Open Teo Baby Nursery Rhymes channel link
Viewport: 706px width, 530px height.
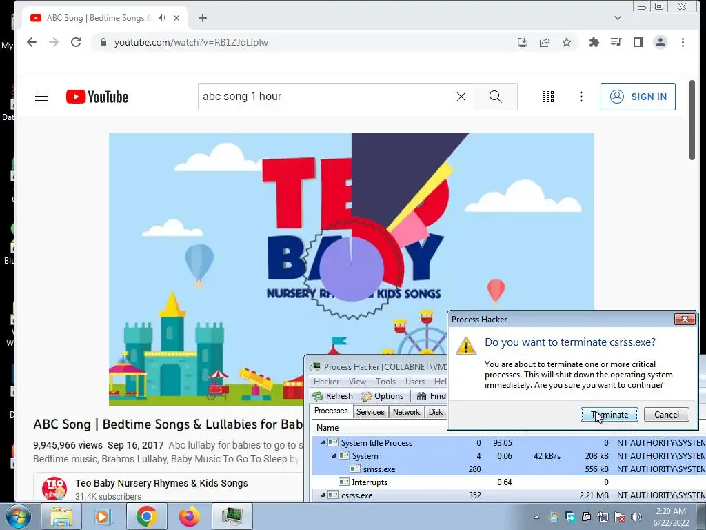161,483
